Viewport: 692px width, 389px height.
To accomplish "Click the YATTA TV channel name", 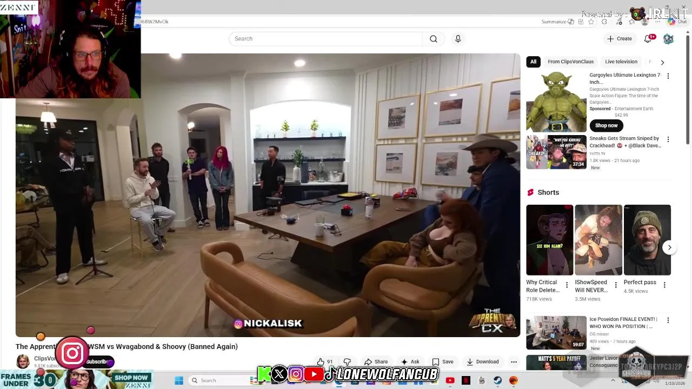I will (598, 153).
